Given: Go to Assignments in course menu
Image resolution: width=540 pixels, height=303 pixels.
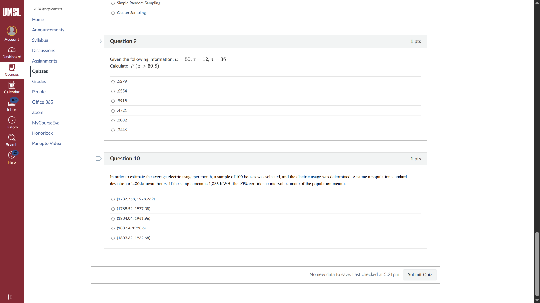Looking at the screenshot, I should pos(44,61).
